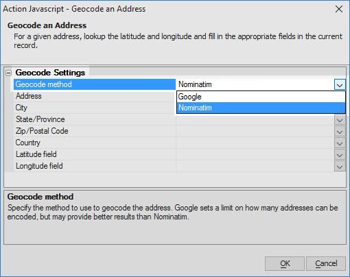
Task: Confirm settings with the OK button
Action: click(x=285, y=263)
